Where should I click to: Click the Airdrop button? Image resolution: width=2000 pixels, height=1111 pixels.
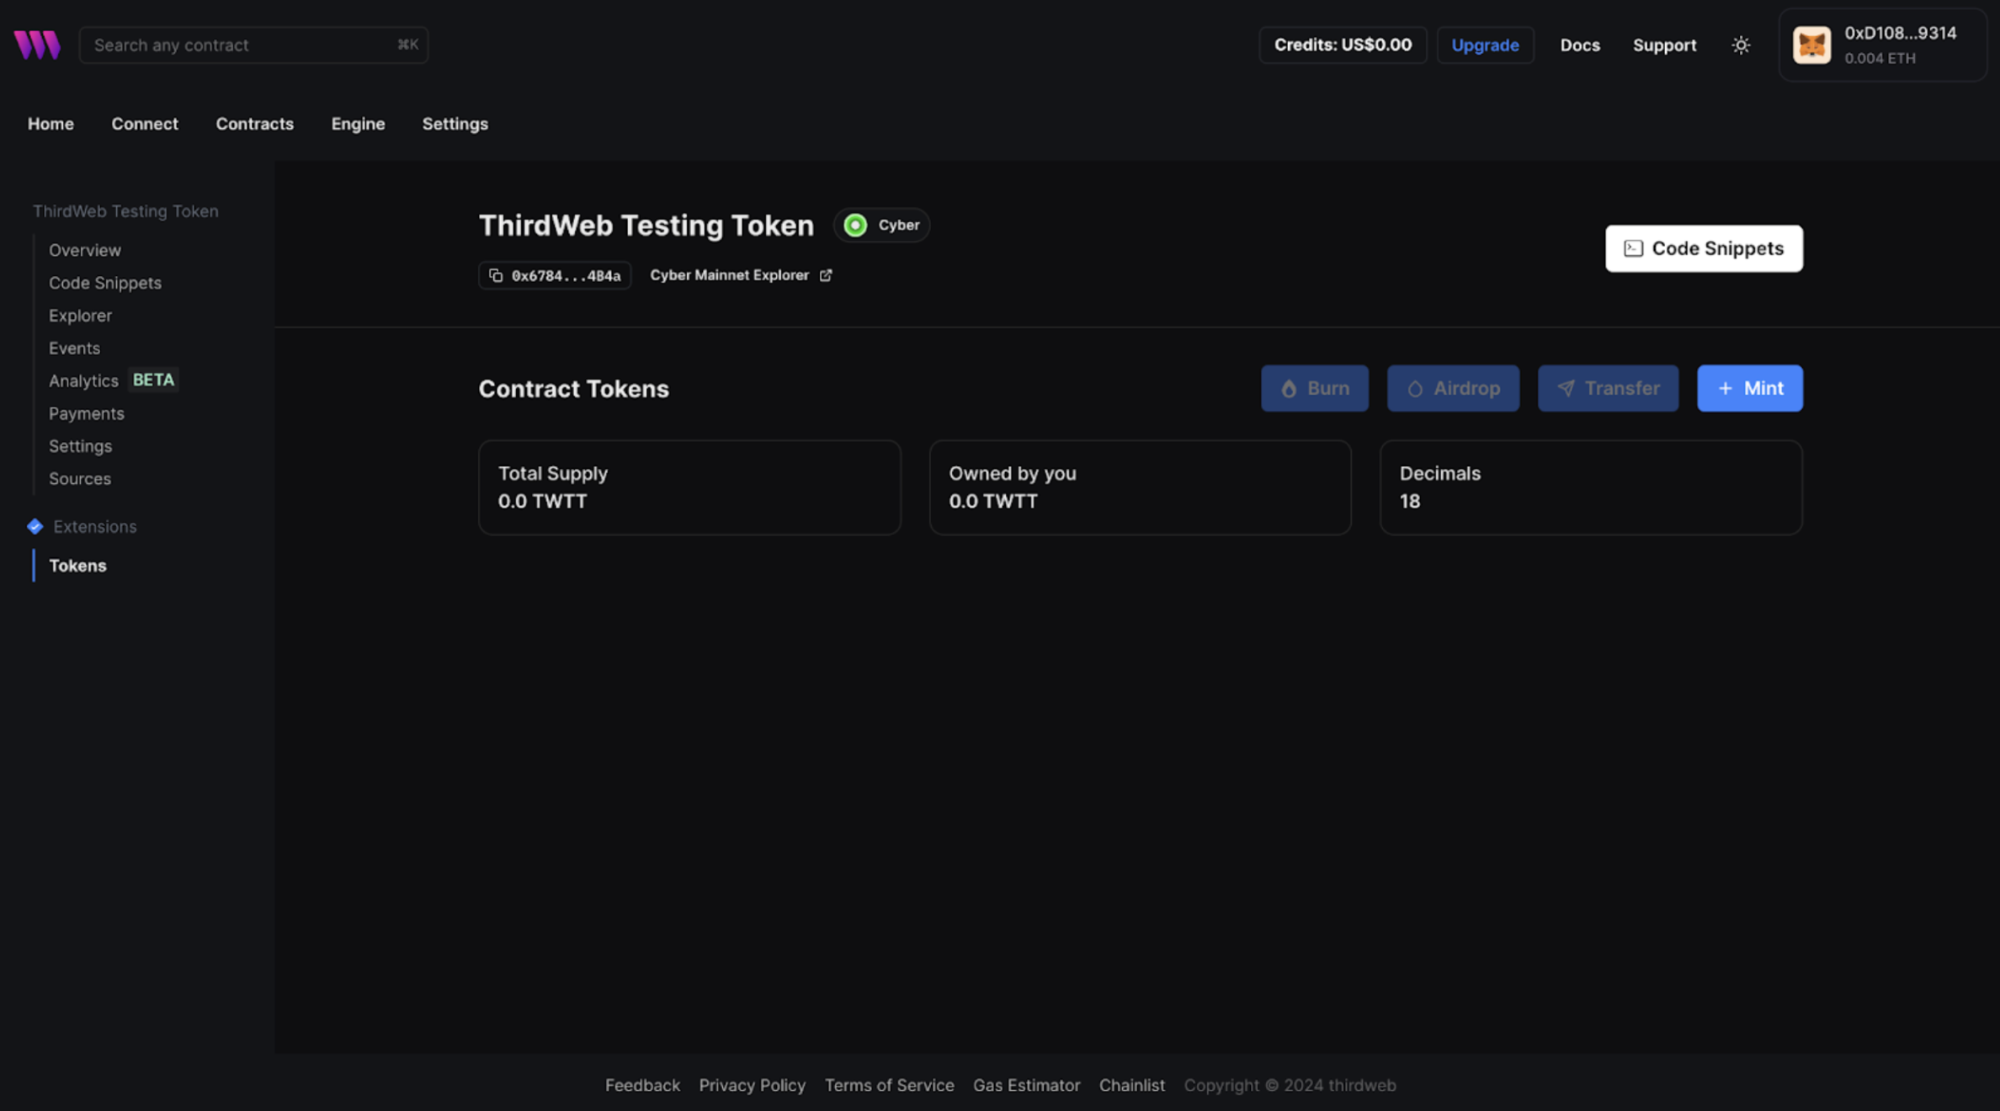[1453, 388]
